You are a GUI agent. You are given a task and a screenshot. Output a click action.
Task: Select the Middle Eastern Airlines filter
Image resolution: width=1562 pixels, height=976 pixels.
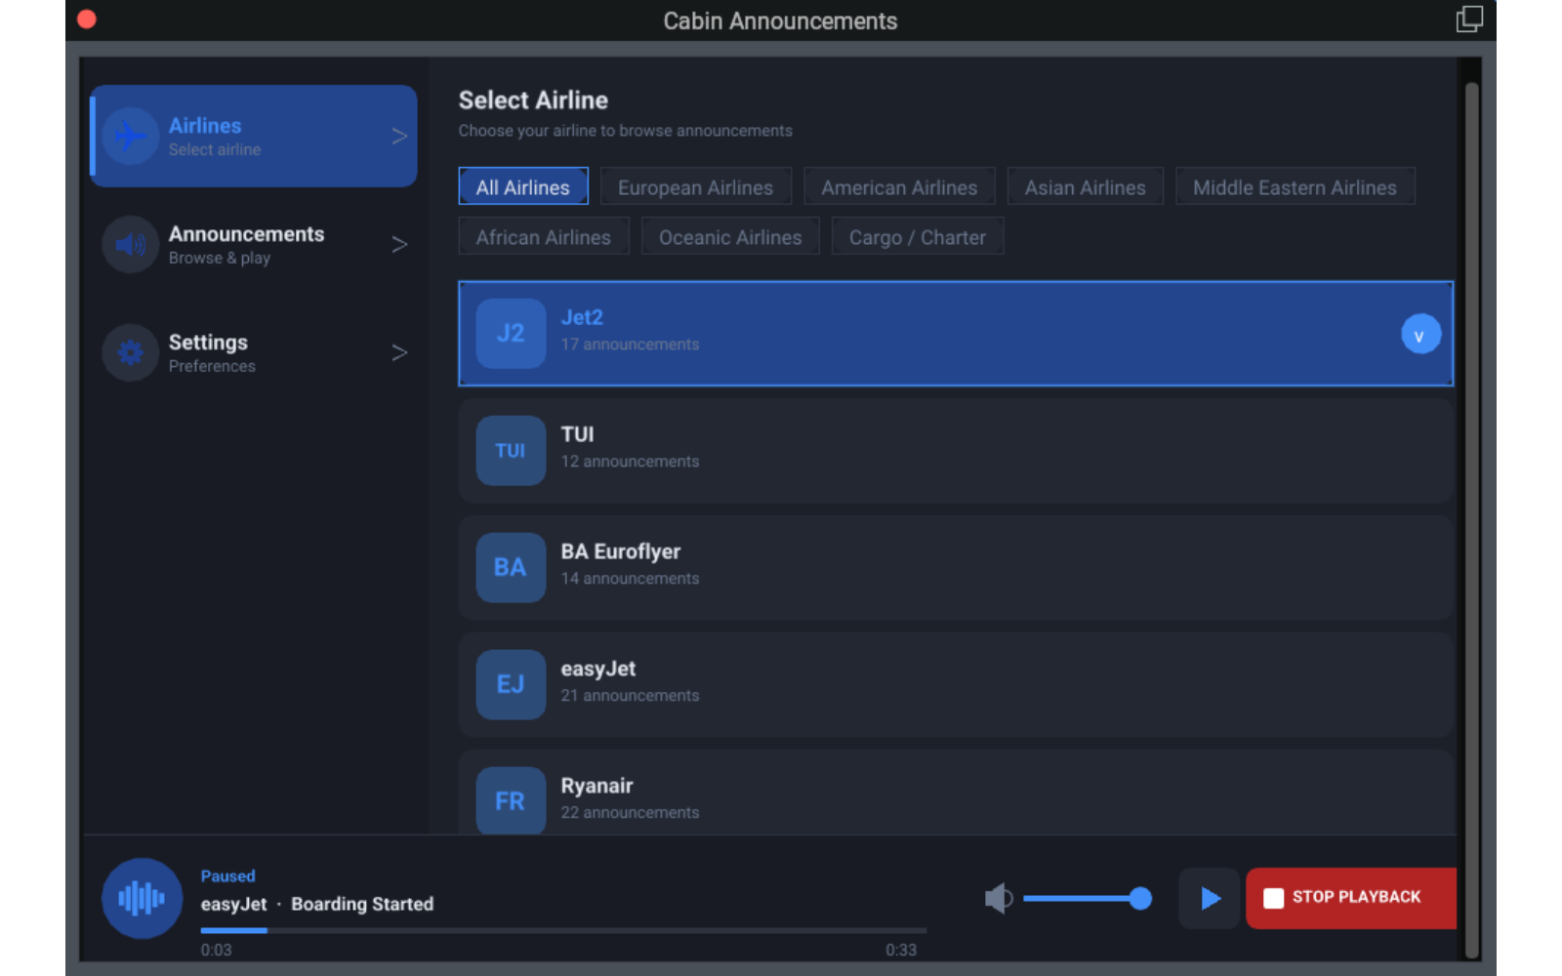(1295, 186)
